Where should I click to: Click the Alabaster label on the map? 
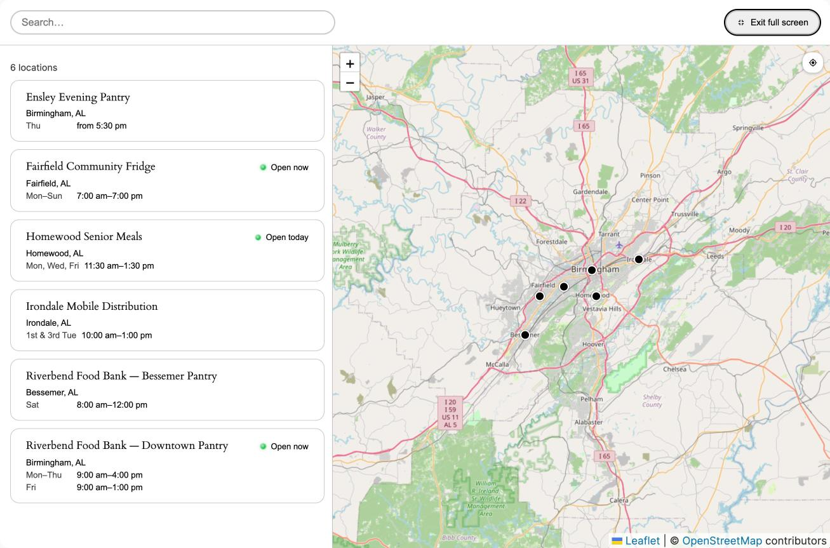point(589,422)
